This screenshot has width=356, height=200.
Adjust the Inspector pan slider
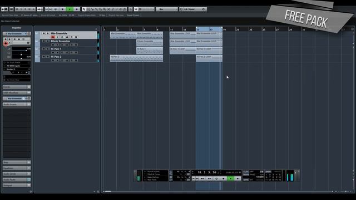21,54
